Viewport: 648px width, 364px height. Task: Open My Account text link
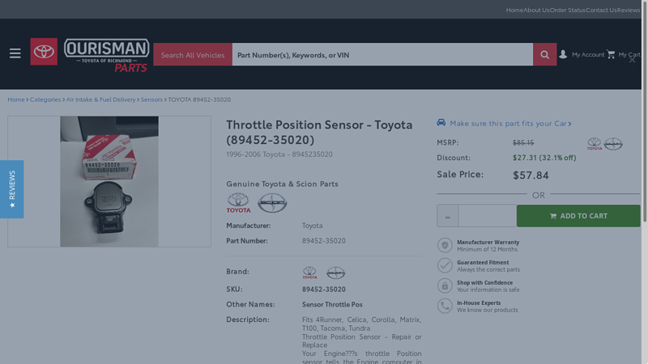click(x=588, y=54)
